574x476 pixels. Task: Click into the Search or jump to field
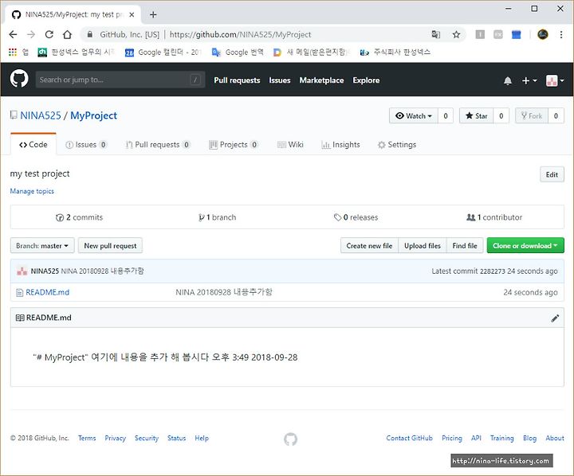[120, 80]
